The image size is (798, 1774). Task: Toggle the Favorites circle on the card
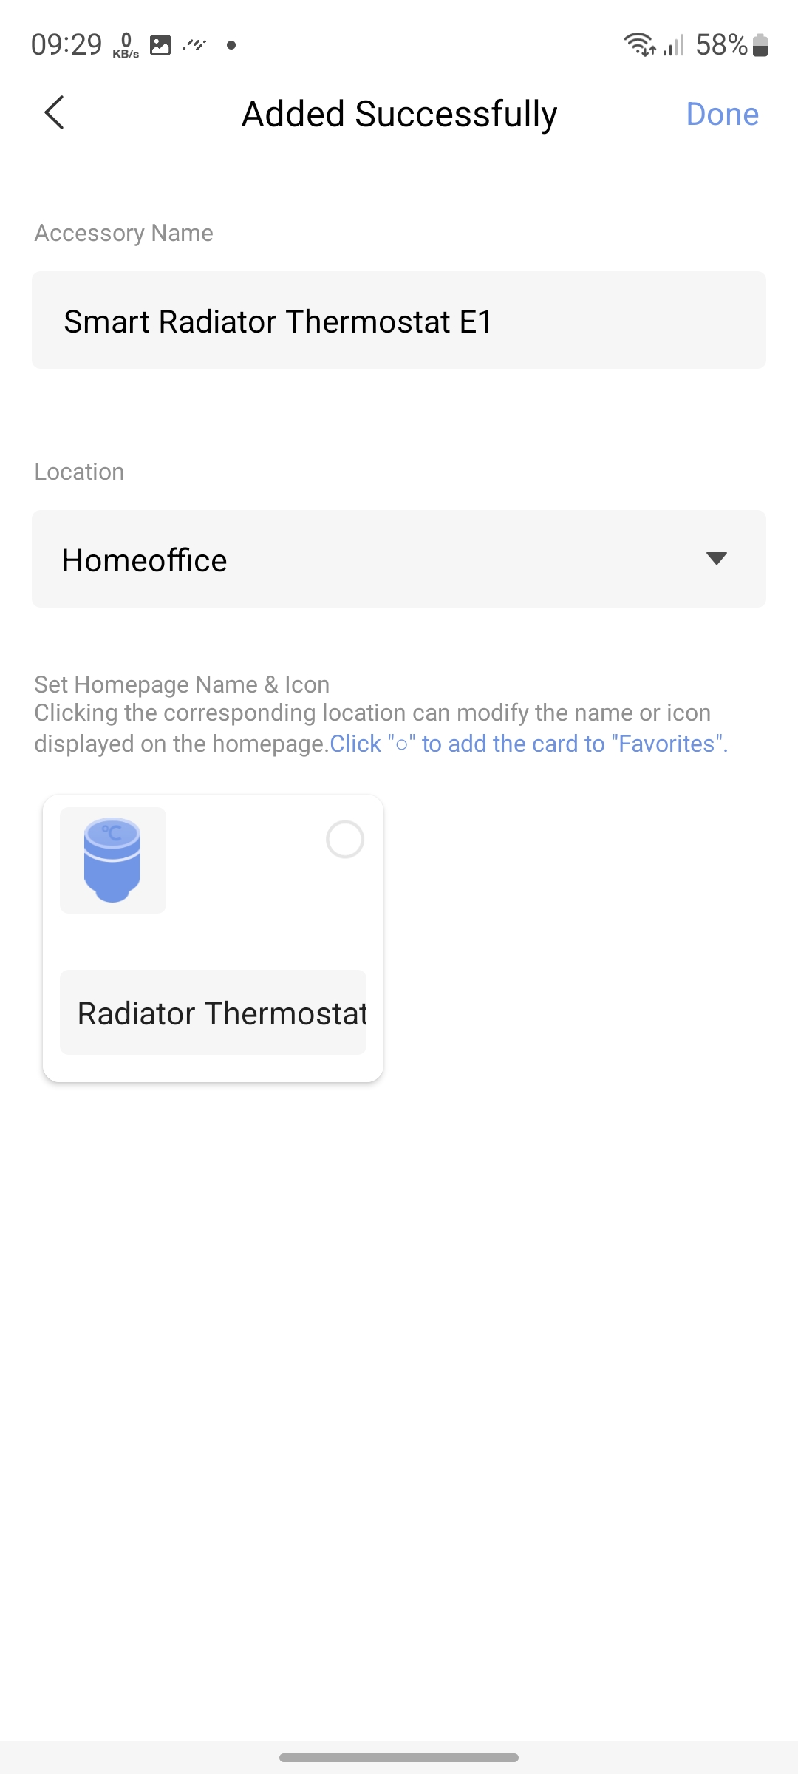pyautogui.click(x=345, y=840)
